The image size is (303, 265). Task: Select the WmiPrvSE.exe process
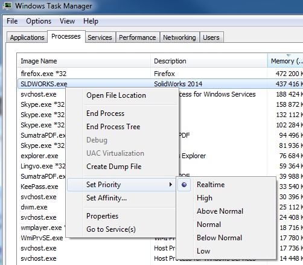pos(42,238)
